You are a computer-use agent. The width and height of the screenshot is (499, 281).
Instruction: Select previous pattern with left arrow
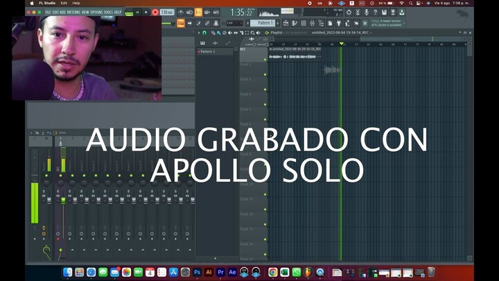coord(247,23)
